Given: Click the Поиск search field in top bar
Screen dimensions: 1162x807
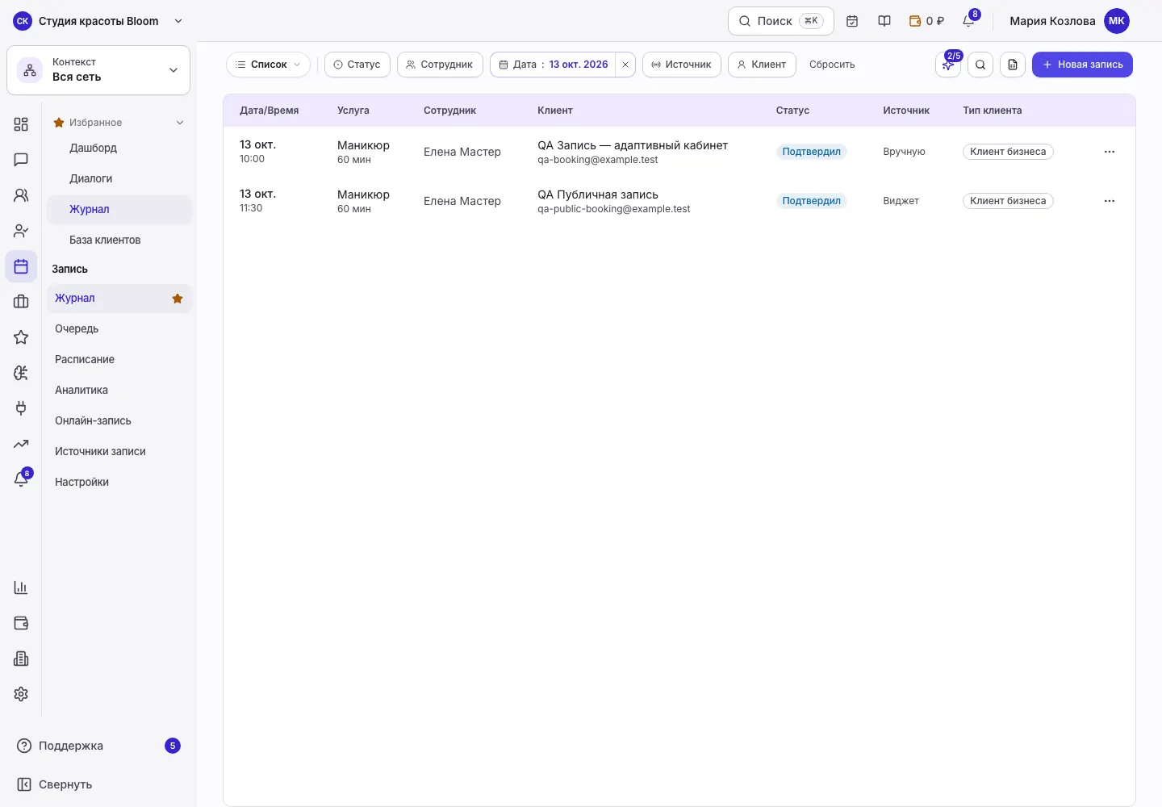Looking at the screenshot, I should 781,21.
